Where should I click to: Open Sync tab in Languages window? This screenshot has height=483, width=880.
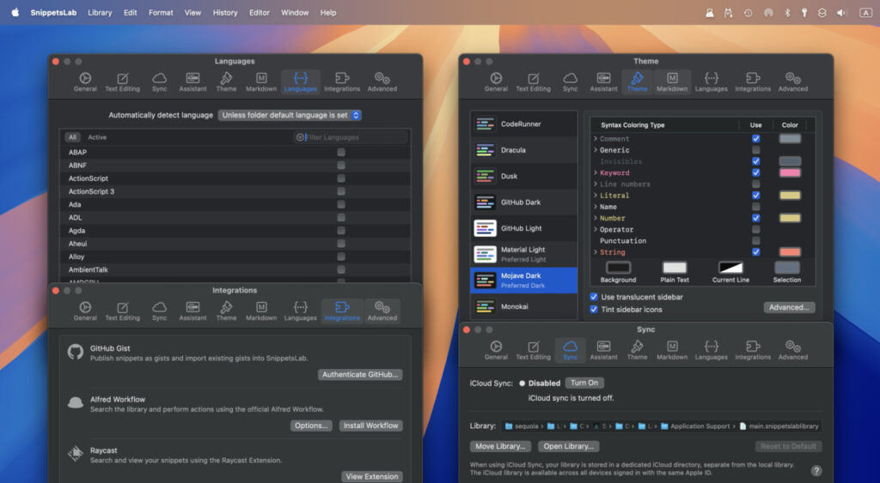coord(159,82)
